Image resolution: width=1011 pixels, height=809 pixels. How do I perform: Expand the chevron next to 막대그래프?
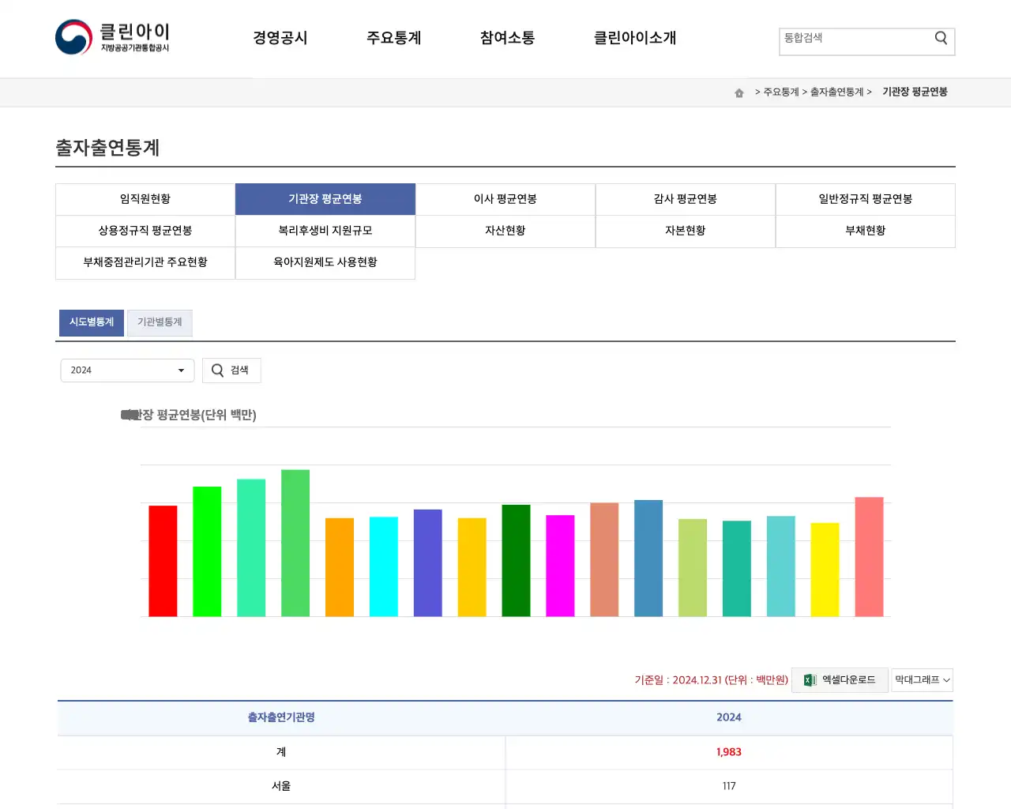tap(945, 680)
